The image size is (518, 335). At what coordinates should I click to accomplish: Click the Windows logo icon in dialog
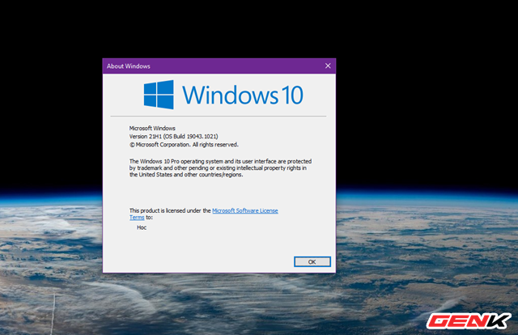(159, 95)
